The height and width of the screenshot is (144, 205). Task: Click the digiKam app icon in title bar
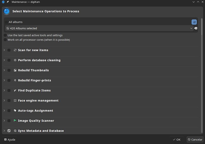[x=3, y=2]
